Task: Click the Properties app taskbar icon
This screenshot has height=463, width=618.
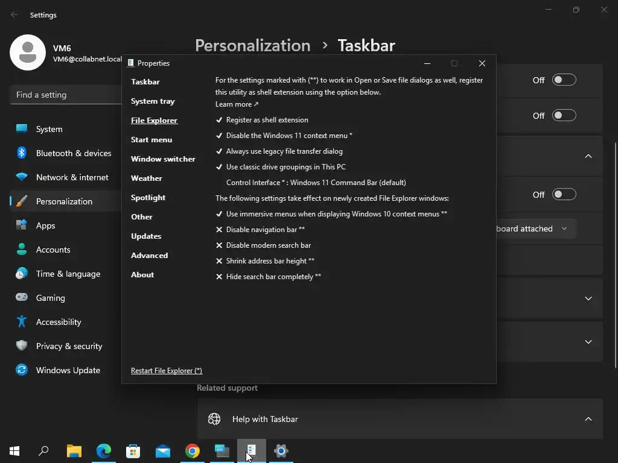Action: [252, 451]
